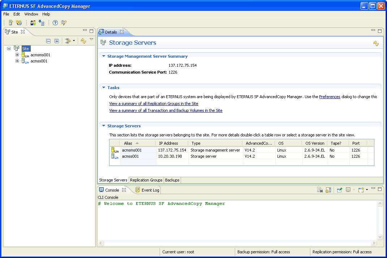Maximize the Details panel
The width and height of the screenshot is (387, 258).
click(380, 31)
